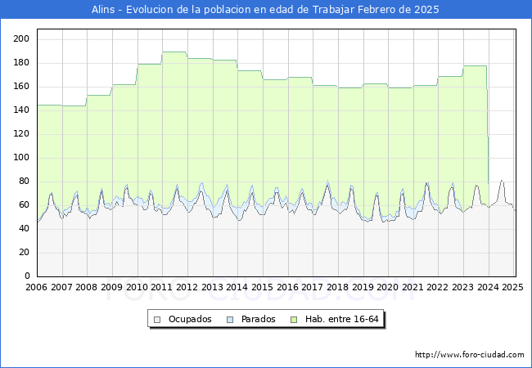Click the Parados legend color swatch
The image size is (532, 368).
[230, 320]
